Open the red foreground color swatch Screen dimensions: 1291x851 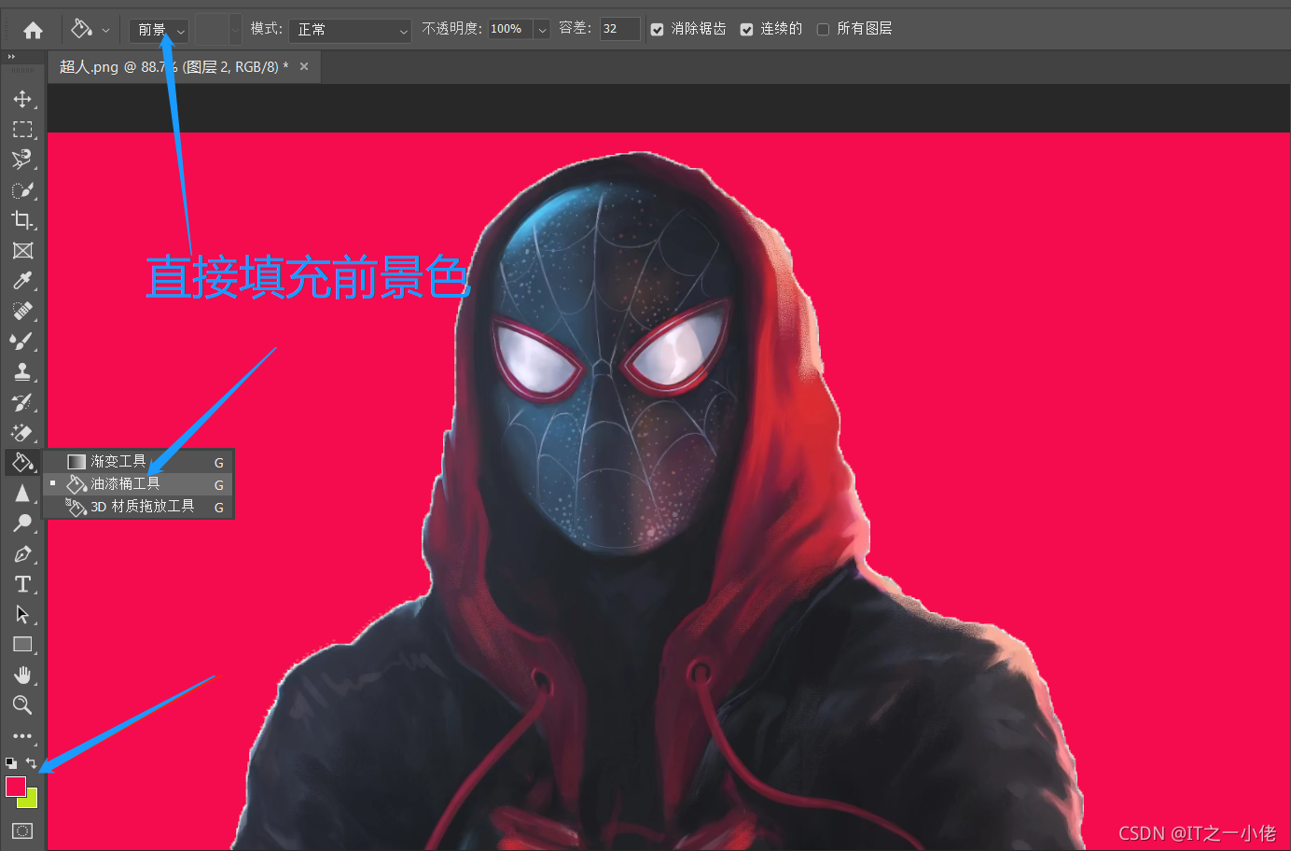(14, 786)
